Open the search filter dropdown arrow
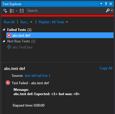115x114 pixels. (112, 10)
